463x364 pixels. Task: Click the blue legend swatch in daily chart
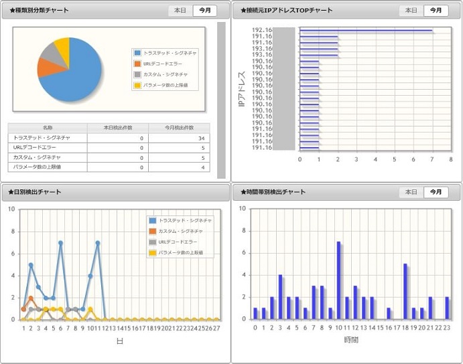click(x=153, y=221)
